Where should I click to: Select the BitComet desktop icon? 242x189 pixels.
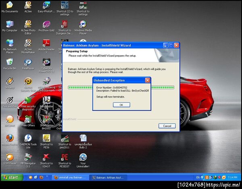pos(10,121)
